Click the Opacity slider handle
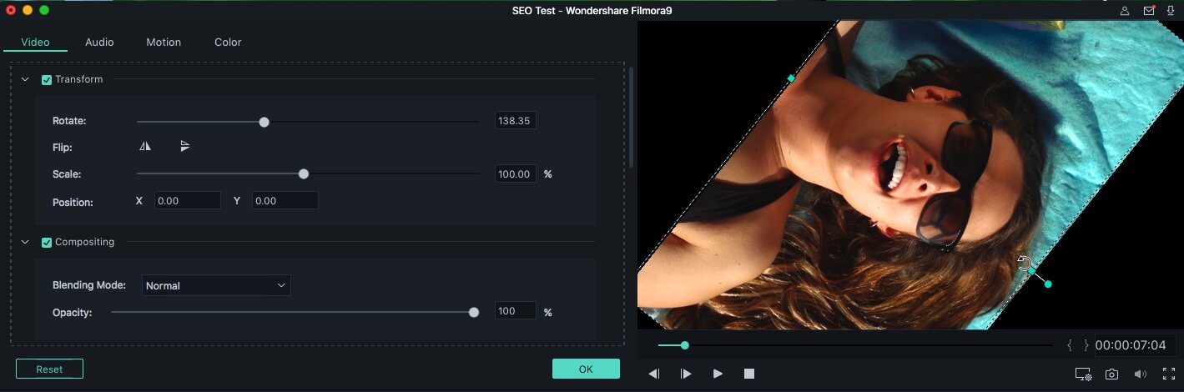Screen dimensions: 1184x392 click(x=474, y=313)
